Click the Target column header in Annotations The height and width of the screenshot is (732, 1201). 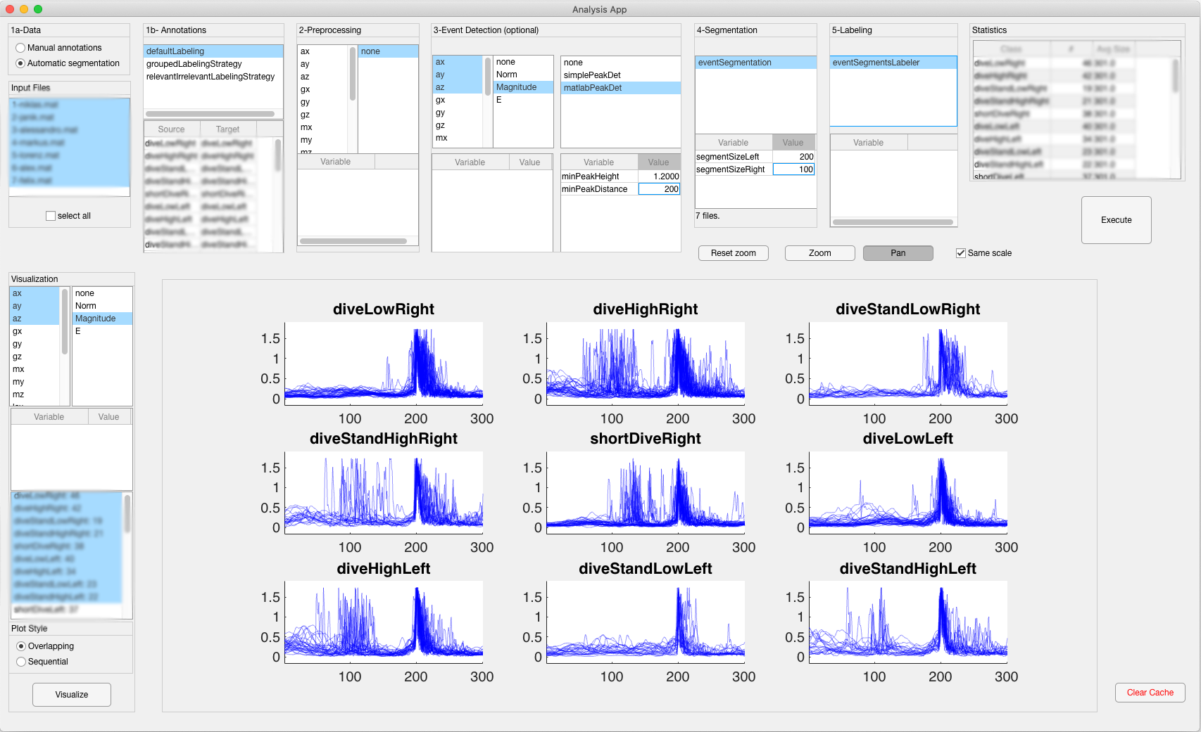point(228,129)
